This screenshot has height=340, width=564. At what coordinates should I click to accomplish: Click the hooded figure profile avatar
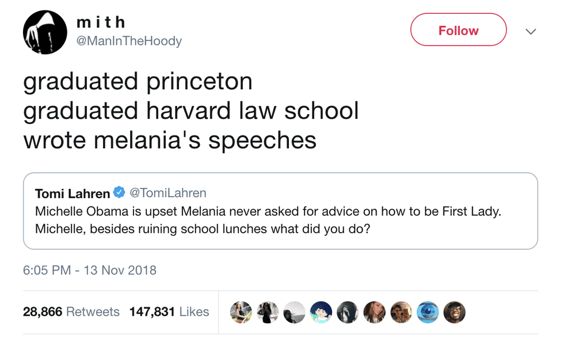[x=45, y=33]
